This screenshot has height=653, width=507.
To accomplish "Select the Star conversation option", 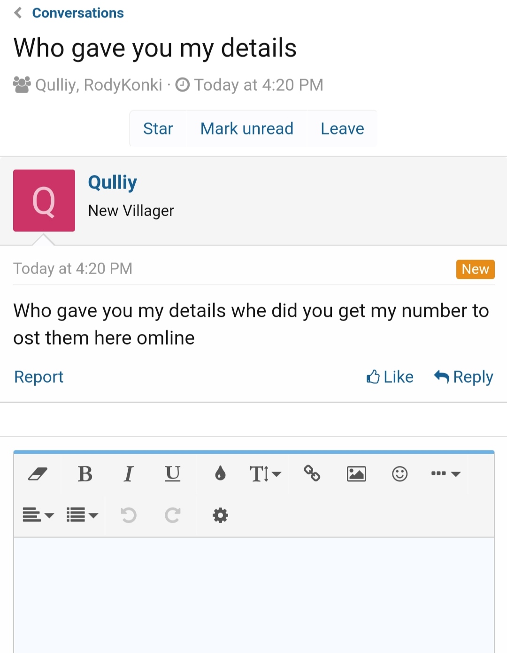I will coord(158,128).
